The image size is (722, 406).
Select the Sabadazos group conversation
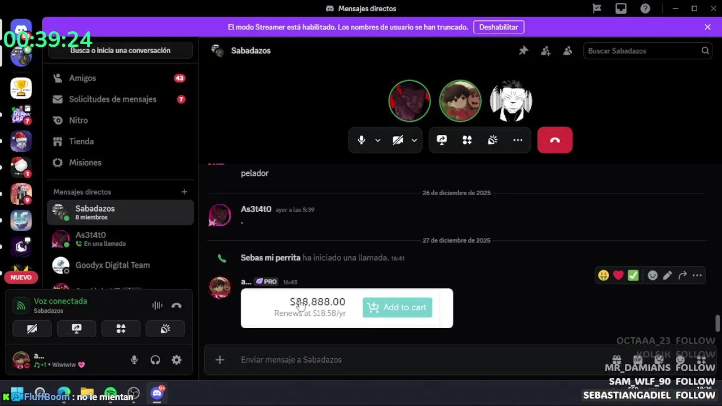[x=120, y=213]
